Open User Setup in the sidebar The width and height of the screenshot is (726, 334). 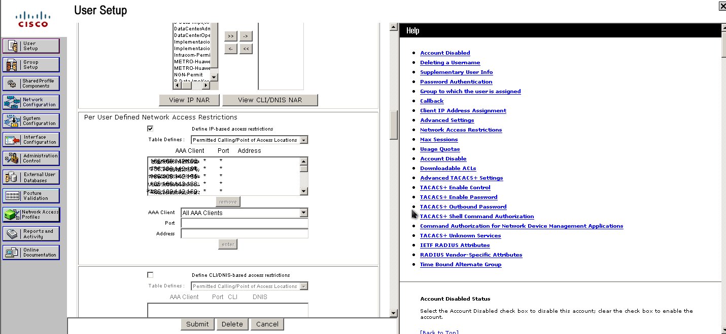click(31, 46)
